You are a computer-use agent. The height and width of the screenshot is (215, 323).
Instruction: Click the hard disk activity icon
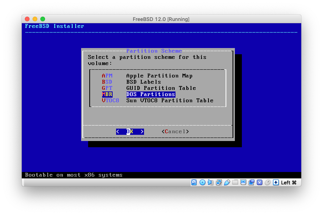tap(194, 182)
